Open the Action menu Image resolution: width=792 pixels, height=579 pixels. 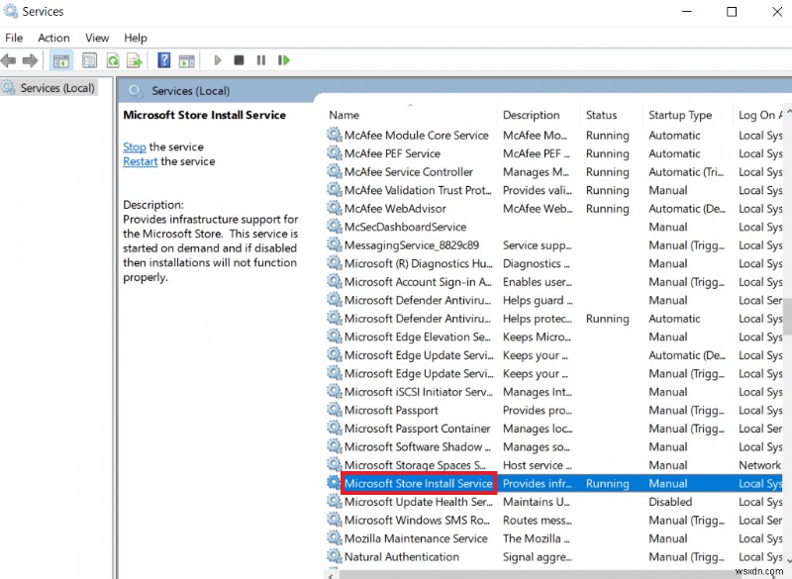(53, 38)
